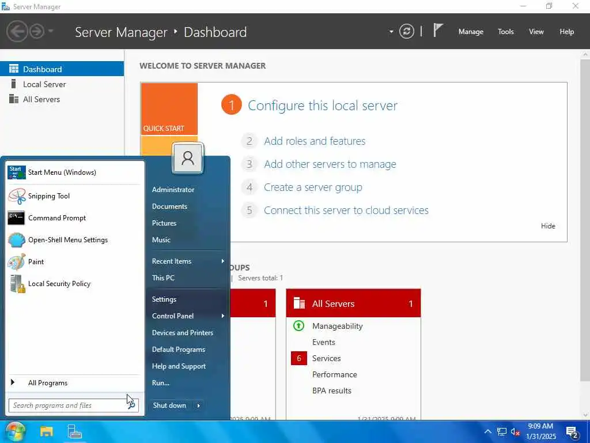Screen dimensions: 590x443
Task: Open Services in All Servers tile
Action: click(x=326, y=358)
